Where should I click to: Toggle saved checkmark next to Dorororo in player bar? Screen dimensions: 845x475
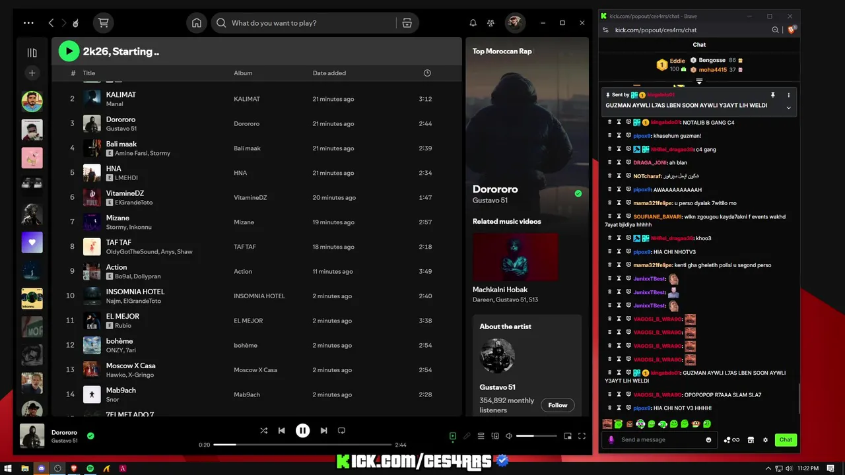pyautogui.click(x=90, y=435)
